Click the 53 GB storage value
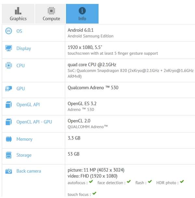 [73, 154]
